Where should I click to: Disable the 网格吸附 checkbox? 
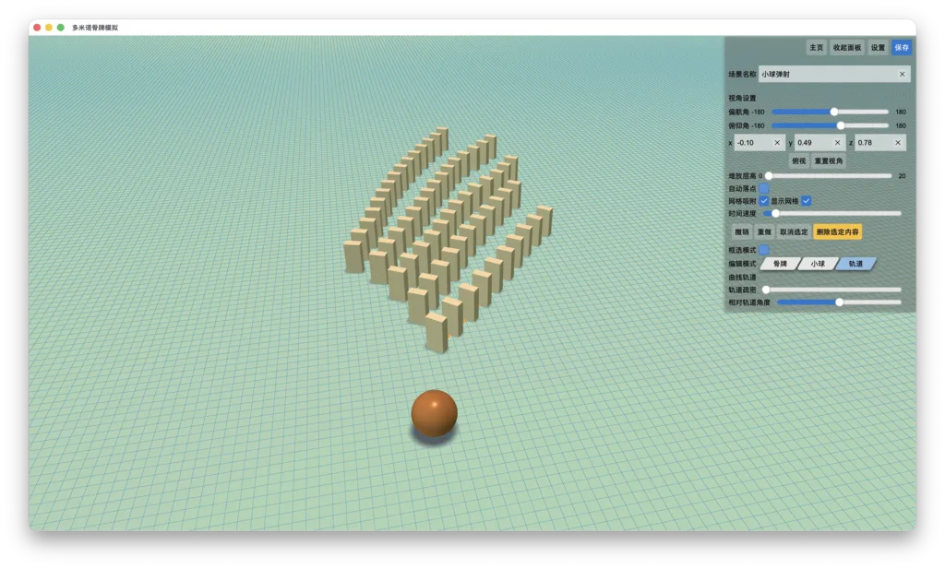763,200
